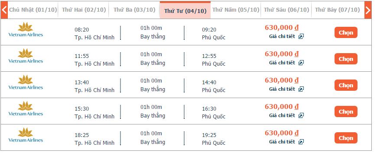
Task: Select the Thứ Năm (05/10) date tab
Action: point(236,10)
